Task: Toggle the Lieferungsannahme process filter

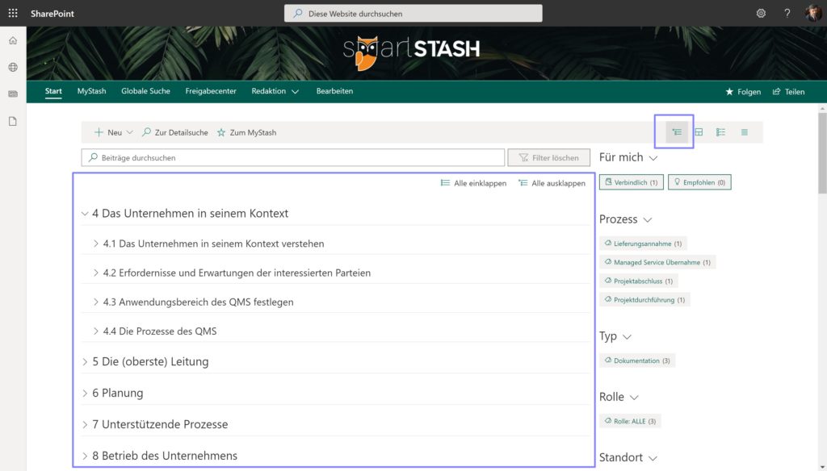Action: tap(643, 243)
